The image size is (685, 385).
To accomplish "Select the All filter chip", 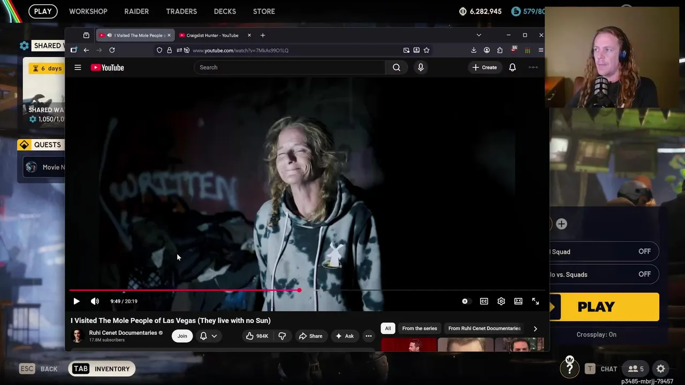I will (388, 328).
